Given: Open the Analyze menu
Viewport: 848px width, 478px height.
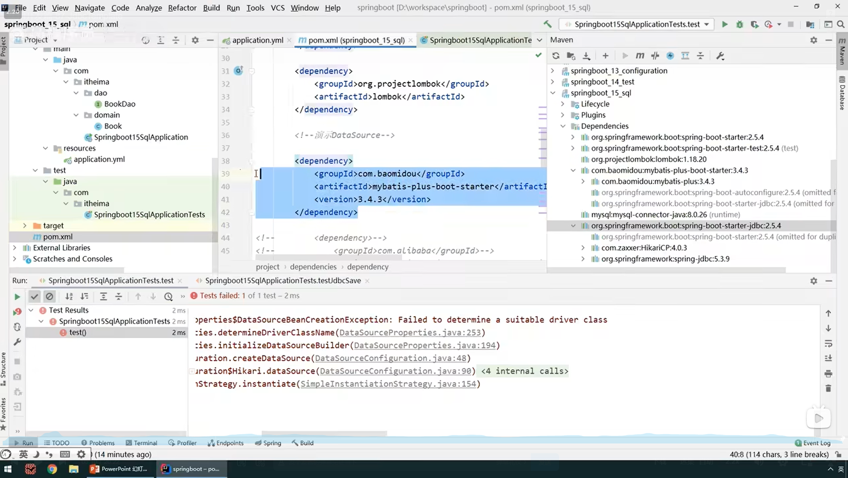Looking at the screenshot, I should pyautogui.click(x=148, y=8).
